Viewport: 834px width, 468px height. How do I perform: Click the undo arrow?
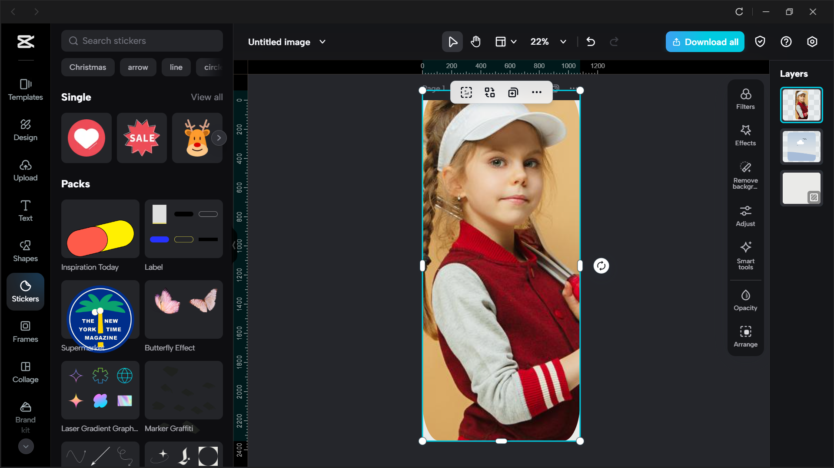[x=590, y=42]
